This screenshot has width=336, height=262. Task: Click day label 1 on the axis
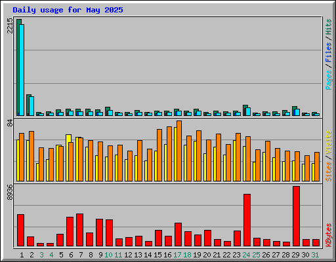tap(22, 255)
